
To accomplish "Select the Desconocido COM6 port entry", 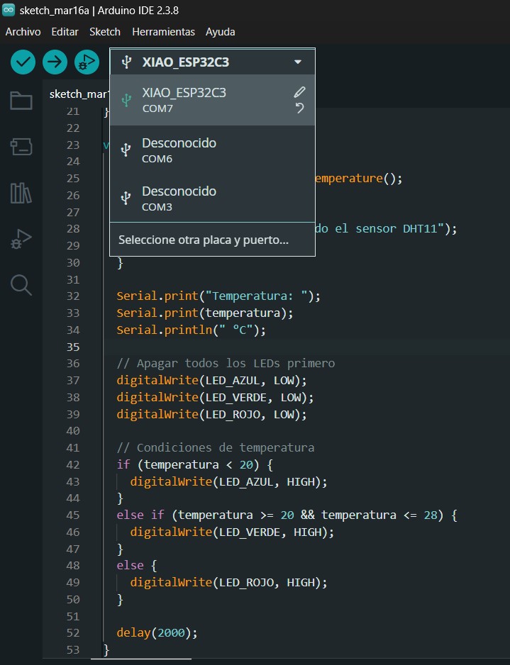I will (212, 150).
